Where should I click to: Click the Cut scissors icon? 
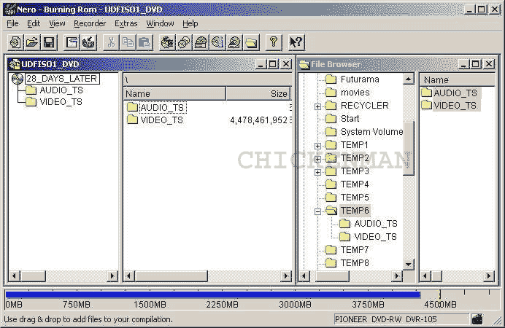(111, 42)
